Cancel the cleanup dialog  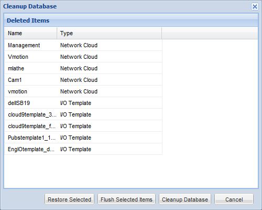(234, 199)
